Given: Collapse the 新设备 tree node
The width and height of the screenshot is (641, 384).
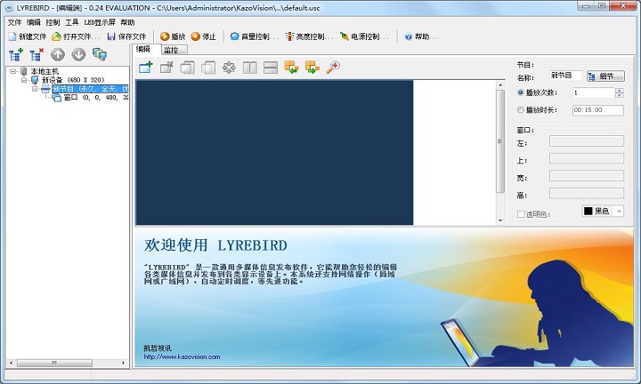Looking at the screenshot, I should pyautogui.click(x=24, y=80).
